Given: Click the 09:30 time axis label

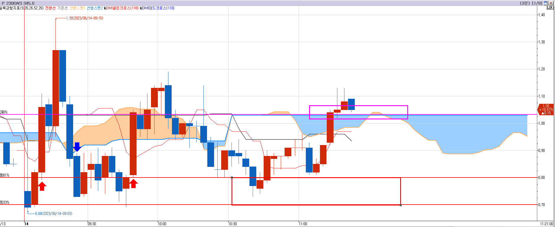Looking at the screenshot, I should point(92,224).
